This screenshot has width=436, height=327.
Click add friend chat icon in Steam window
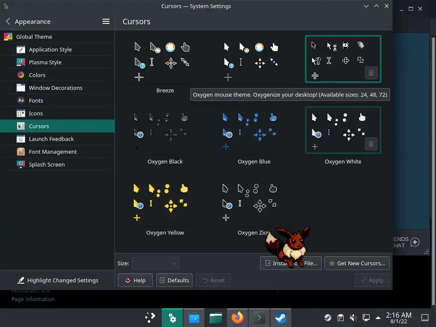click(415, 242)
